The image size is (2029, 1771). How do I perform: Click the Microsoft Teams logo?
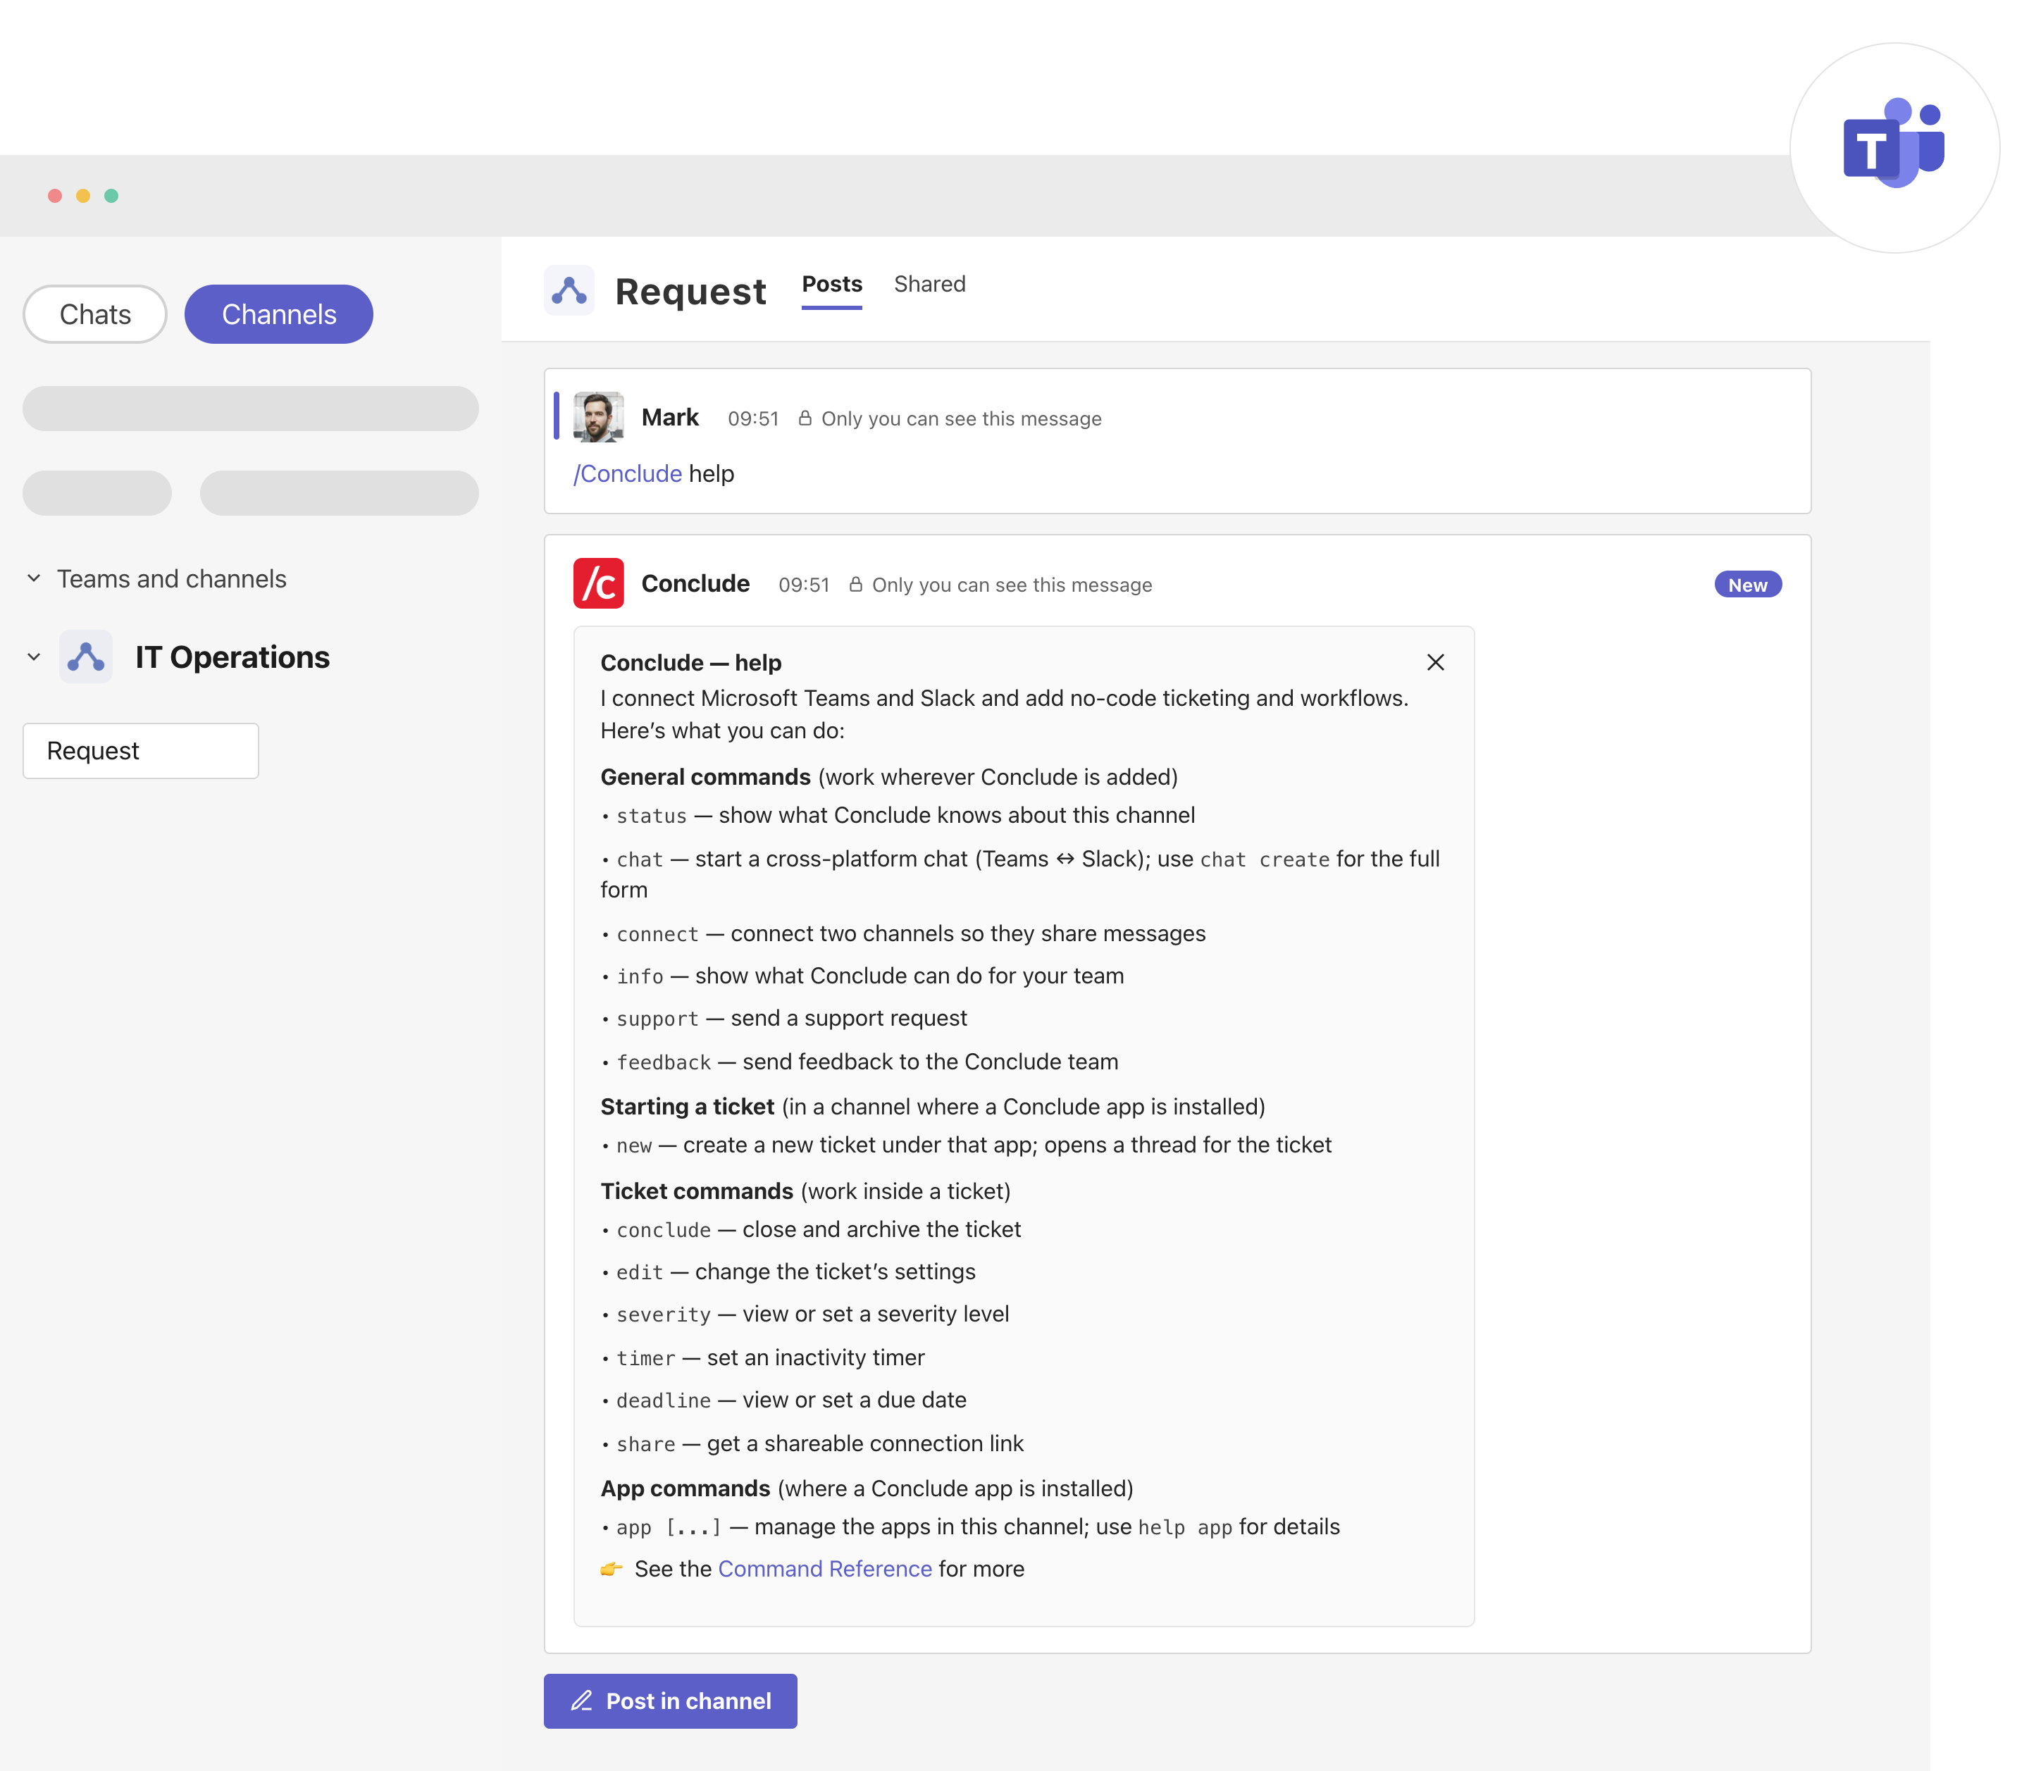click(1894, 144)
